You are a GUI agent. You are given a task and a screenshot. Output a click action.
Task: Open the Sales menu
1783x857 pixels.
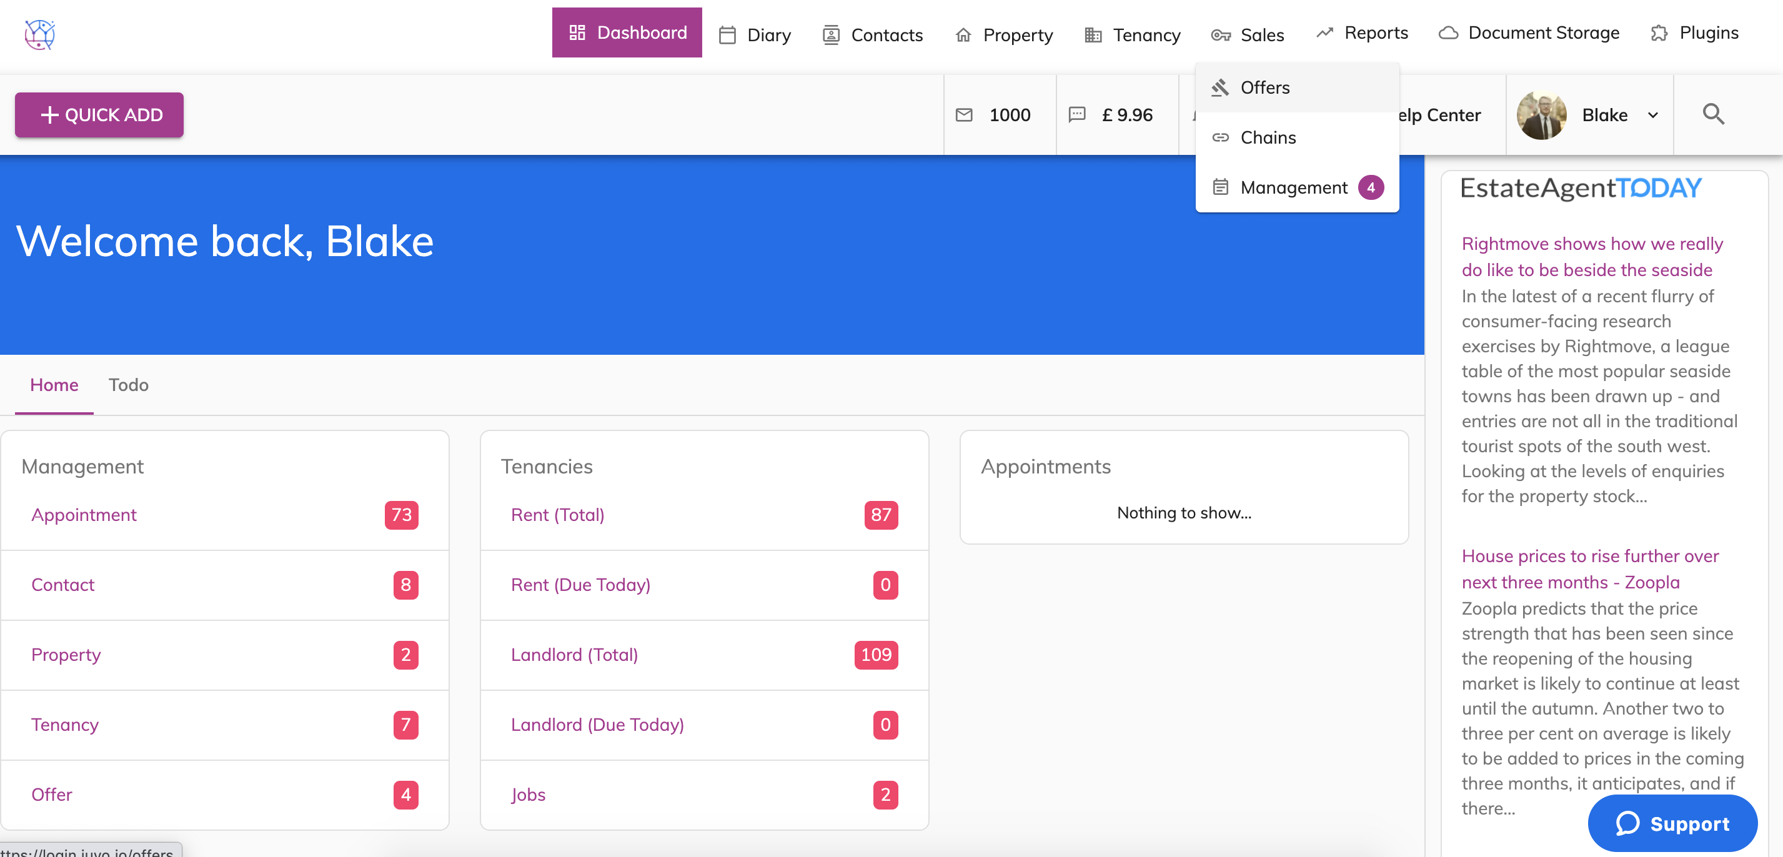1261,34
